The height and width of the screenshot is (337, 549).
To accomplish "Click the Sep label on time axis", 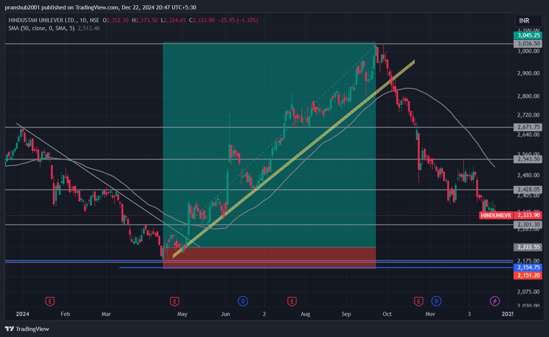I will (346, 314).
